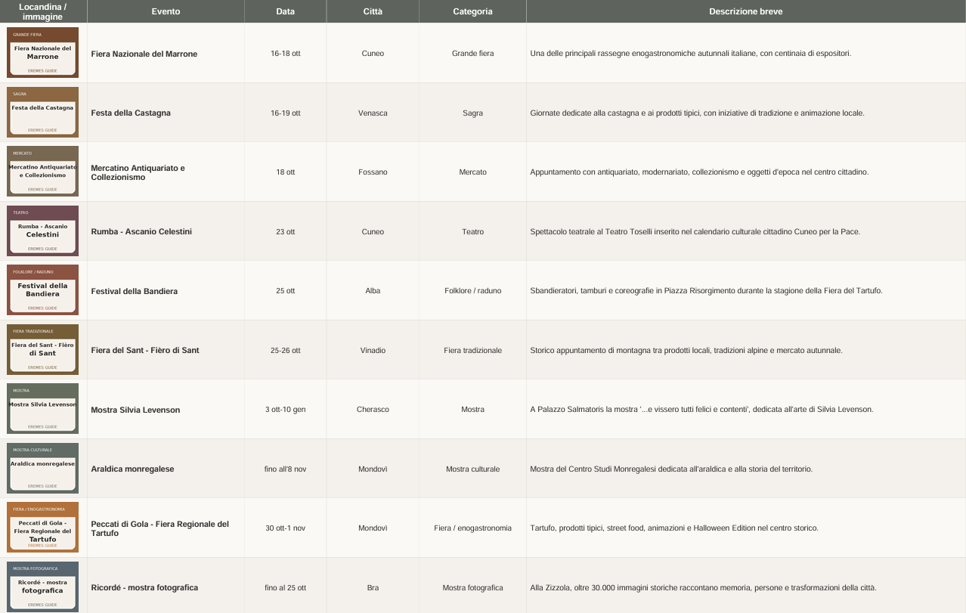Click the date cell 16-19 ott

(286, 113)
